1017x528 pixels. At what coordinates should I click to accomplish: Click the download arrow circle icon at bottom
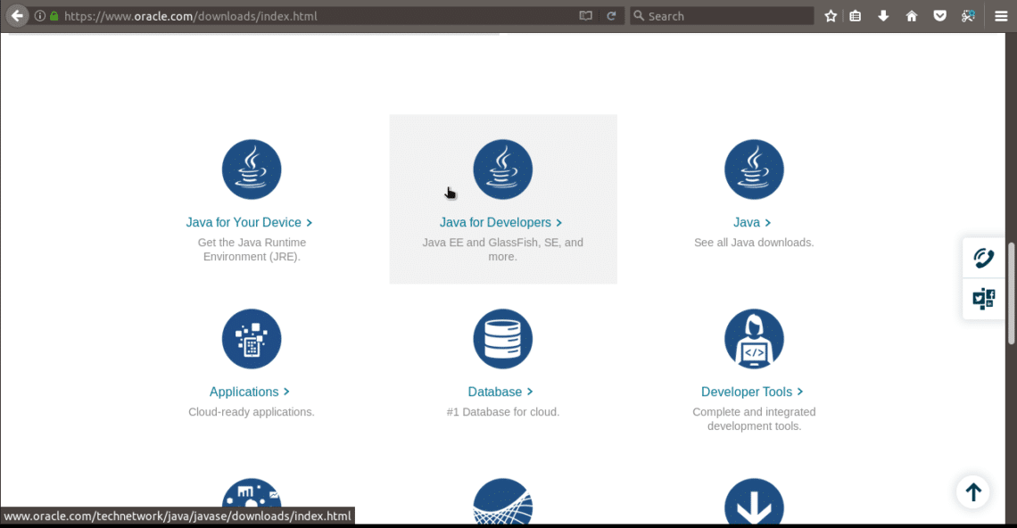(754, 501)
